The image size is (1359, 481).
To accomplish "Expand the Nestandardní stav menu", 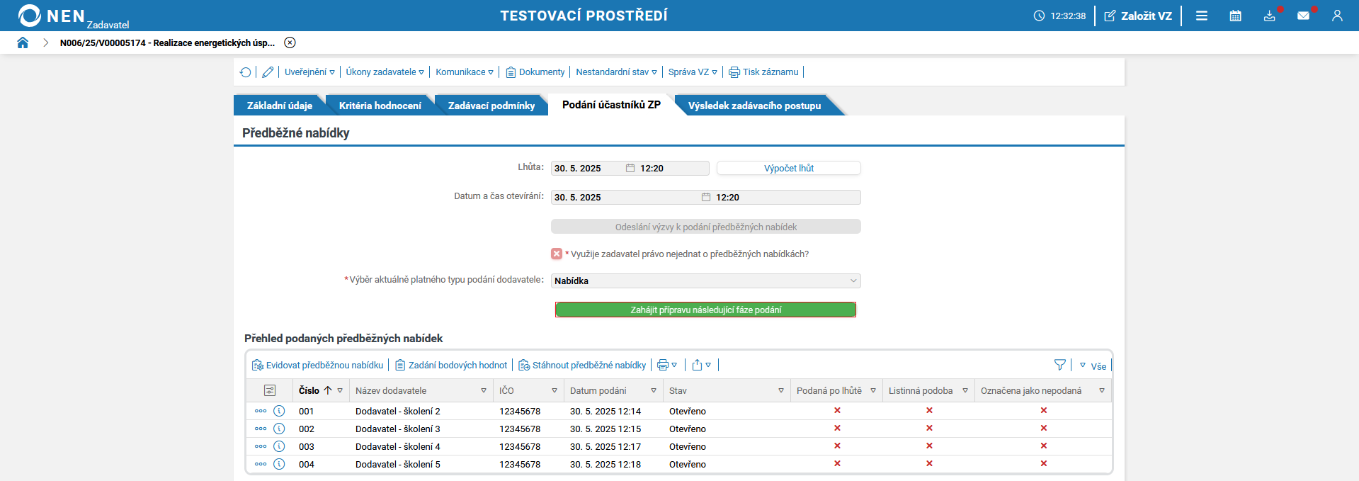I will pos(616,72).
